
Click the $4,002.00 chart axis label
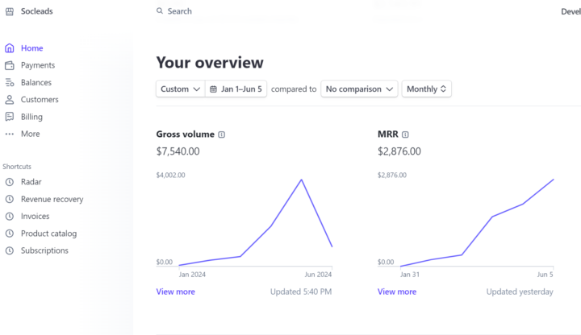170,175
